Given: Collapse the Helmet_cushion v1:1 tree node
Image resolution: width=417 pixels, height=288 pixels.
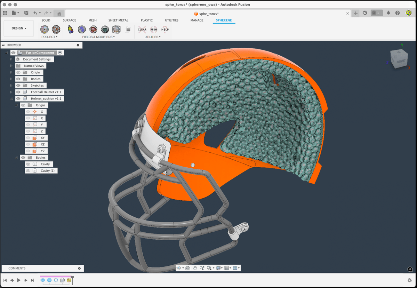Looking at the screenshot, I should [x=11, y=98].
